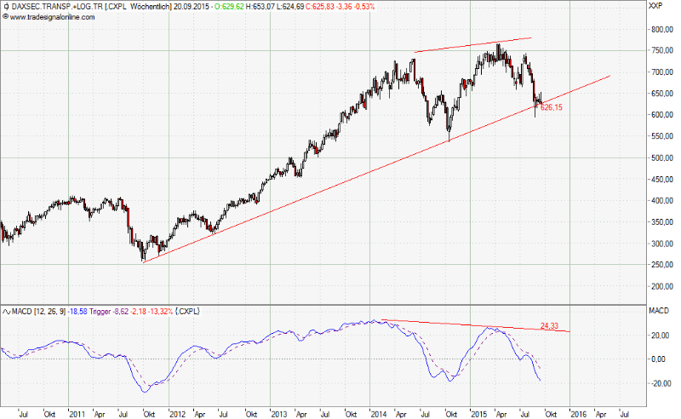Select the 2012 year marker on time axis
The height and width of the screenshot is (419, 681).
[177, 411]
